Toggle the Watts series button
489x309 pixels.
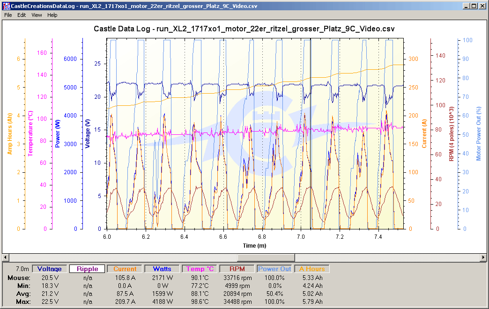162,269
